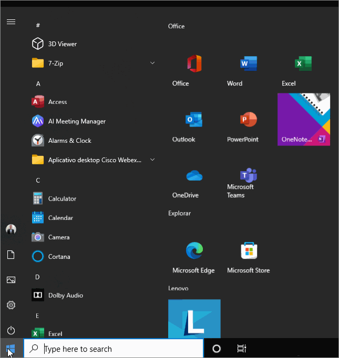Launch Access from the app list
Screen dimensions: 339x358
94,102
